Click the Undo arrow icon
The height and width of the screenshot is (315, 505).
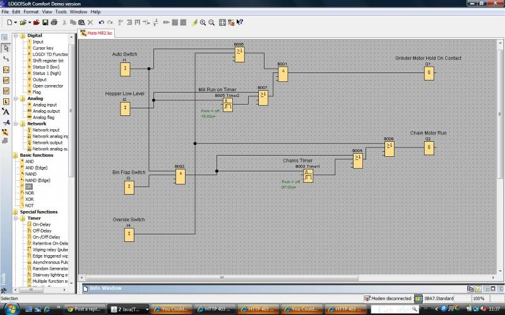(x=101, y=22)
